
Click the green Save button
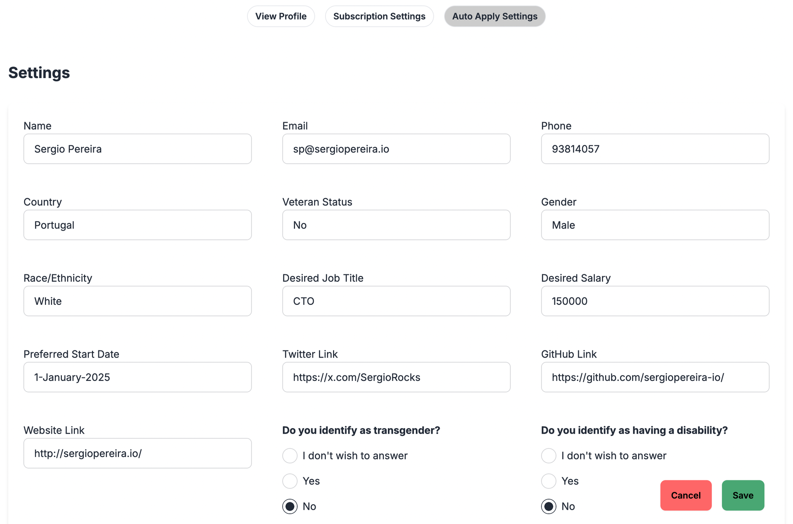(x=743, y=495)
